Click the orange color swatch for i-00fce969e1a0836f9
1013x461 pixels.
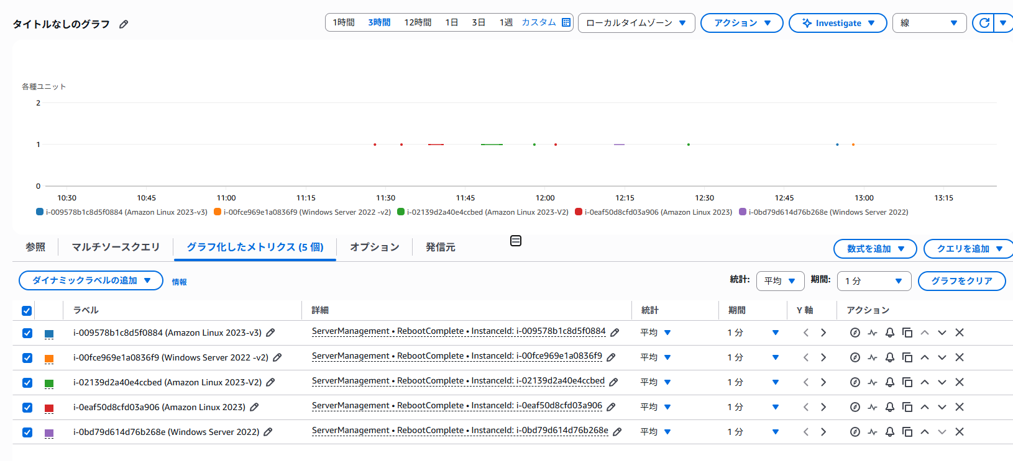[49, 359]
